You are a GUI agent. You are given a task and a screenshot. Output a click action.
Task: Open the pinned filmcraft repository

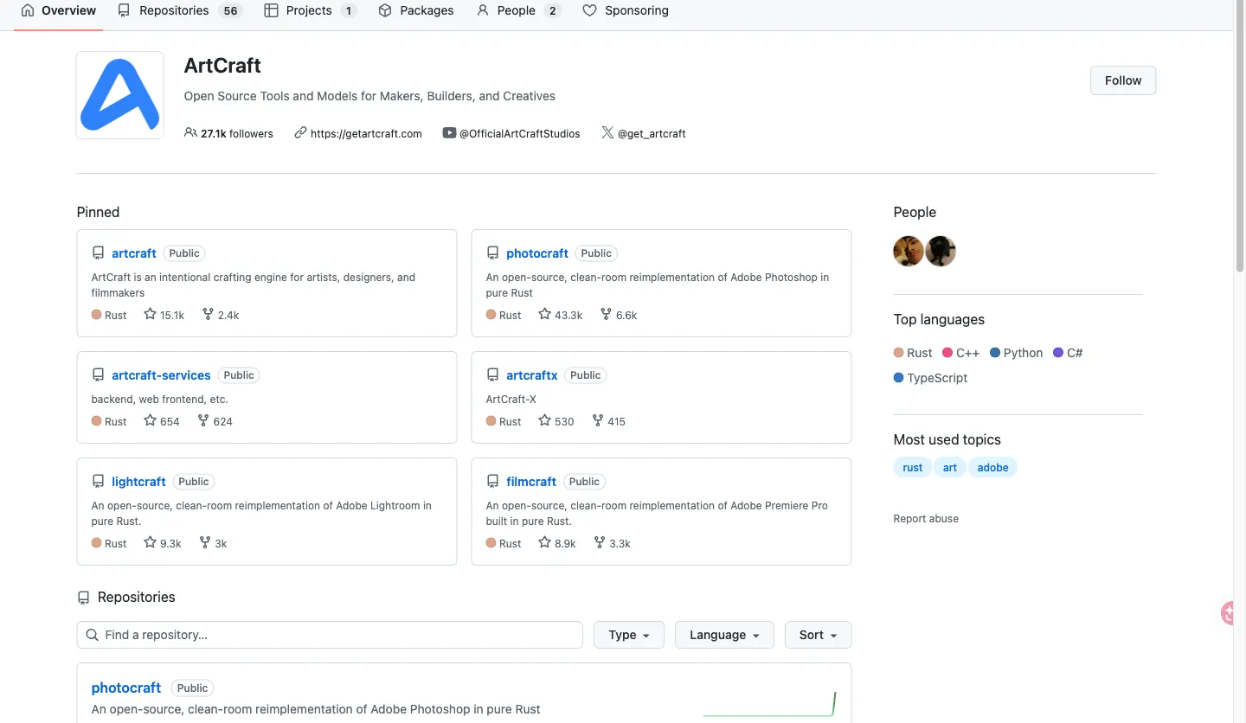[x=531, y=482]
